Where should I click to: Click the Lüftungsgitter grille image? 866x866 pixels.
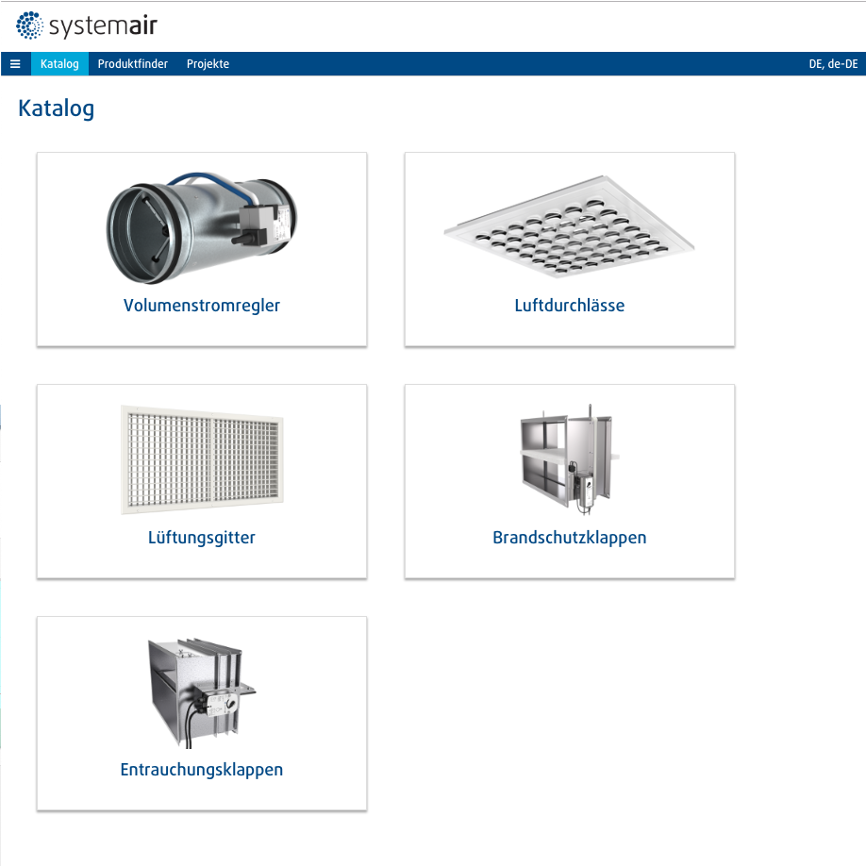tap(202, 459)
